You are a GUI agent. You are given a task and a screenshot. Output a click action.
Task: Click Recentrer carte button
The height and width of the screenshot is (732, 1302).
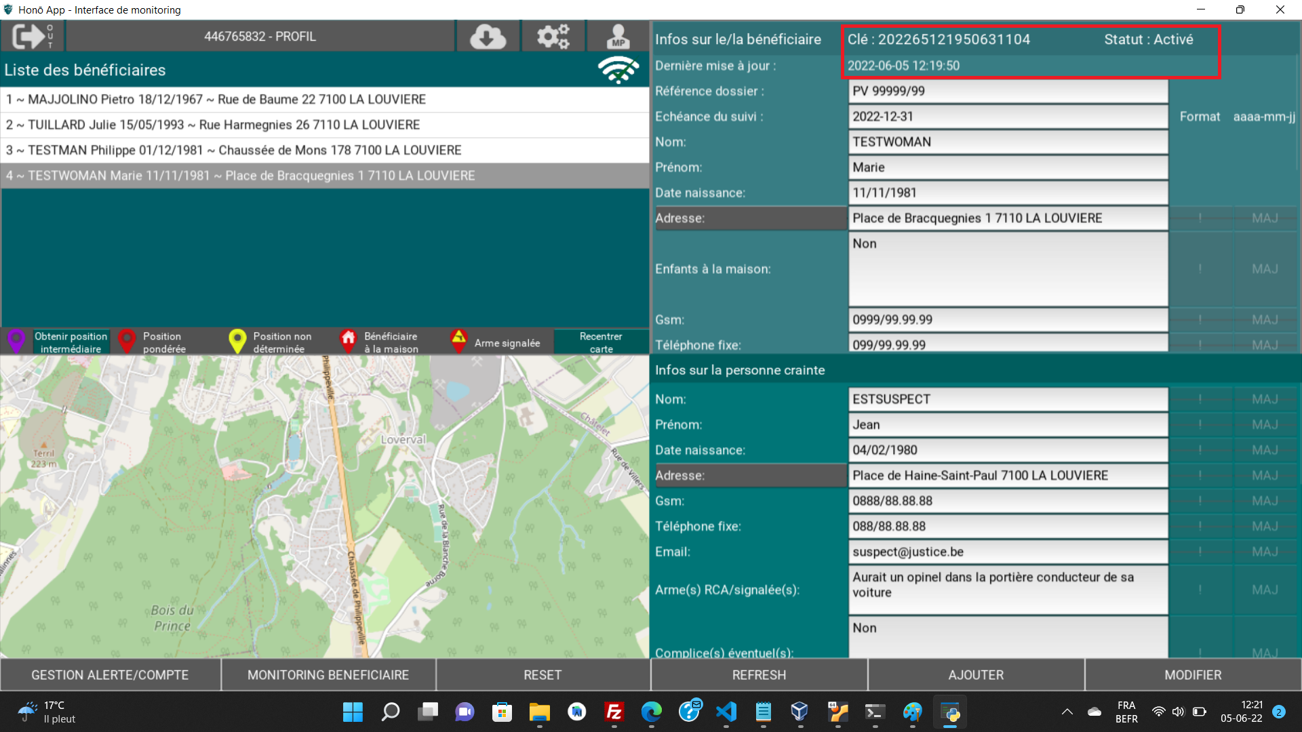coord(601,342)
